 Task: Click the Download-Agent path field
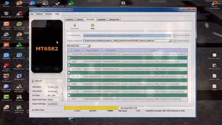127,35
